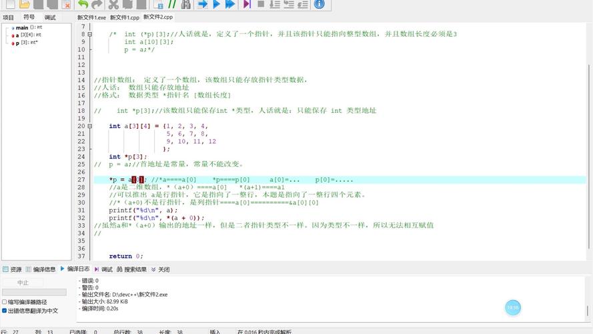This screenshot has width=593, height=334.
Task: Click the Redo arrow in the toolbar
Action: click(97, 4)
